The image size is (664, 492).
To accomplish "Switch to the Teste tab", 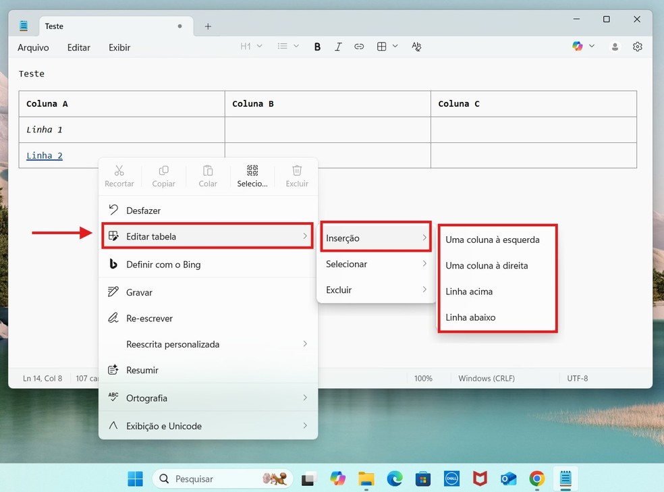I will 117,26.
